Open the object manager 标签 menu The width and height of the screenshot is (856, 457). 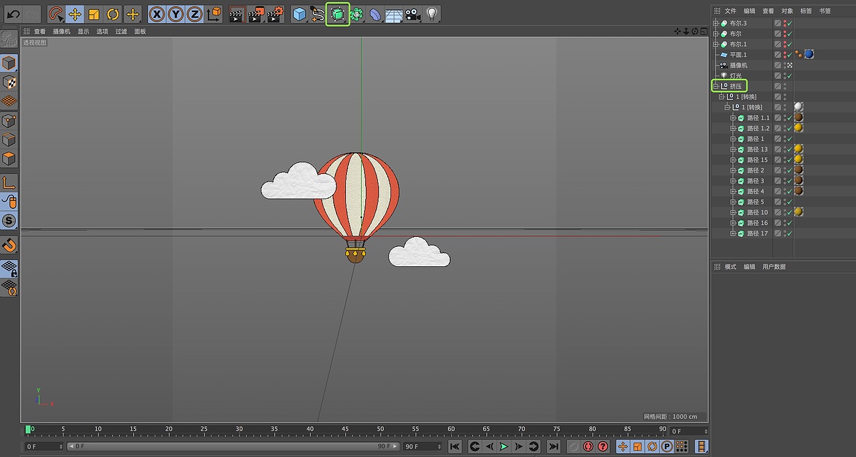[x=807, y=11]
